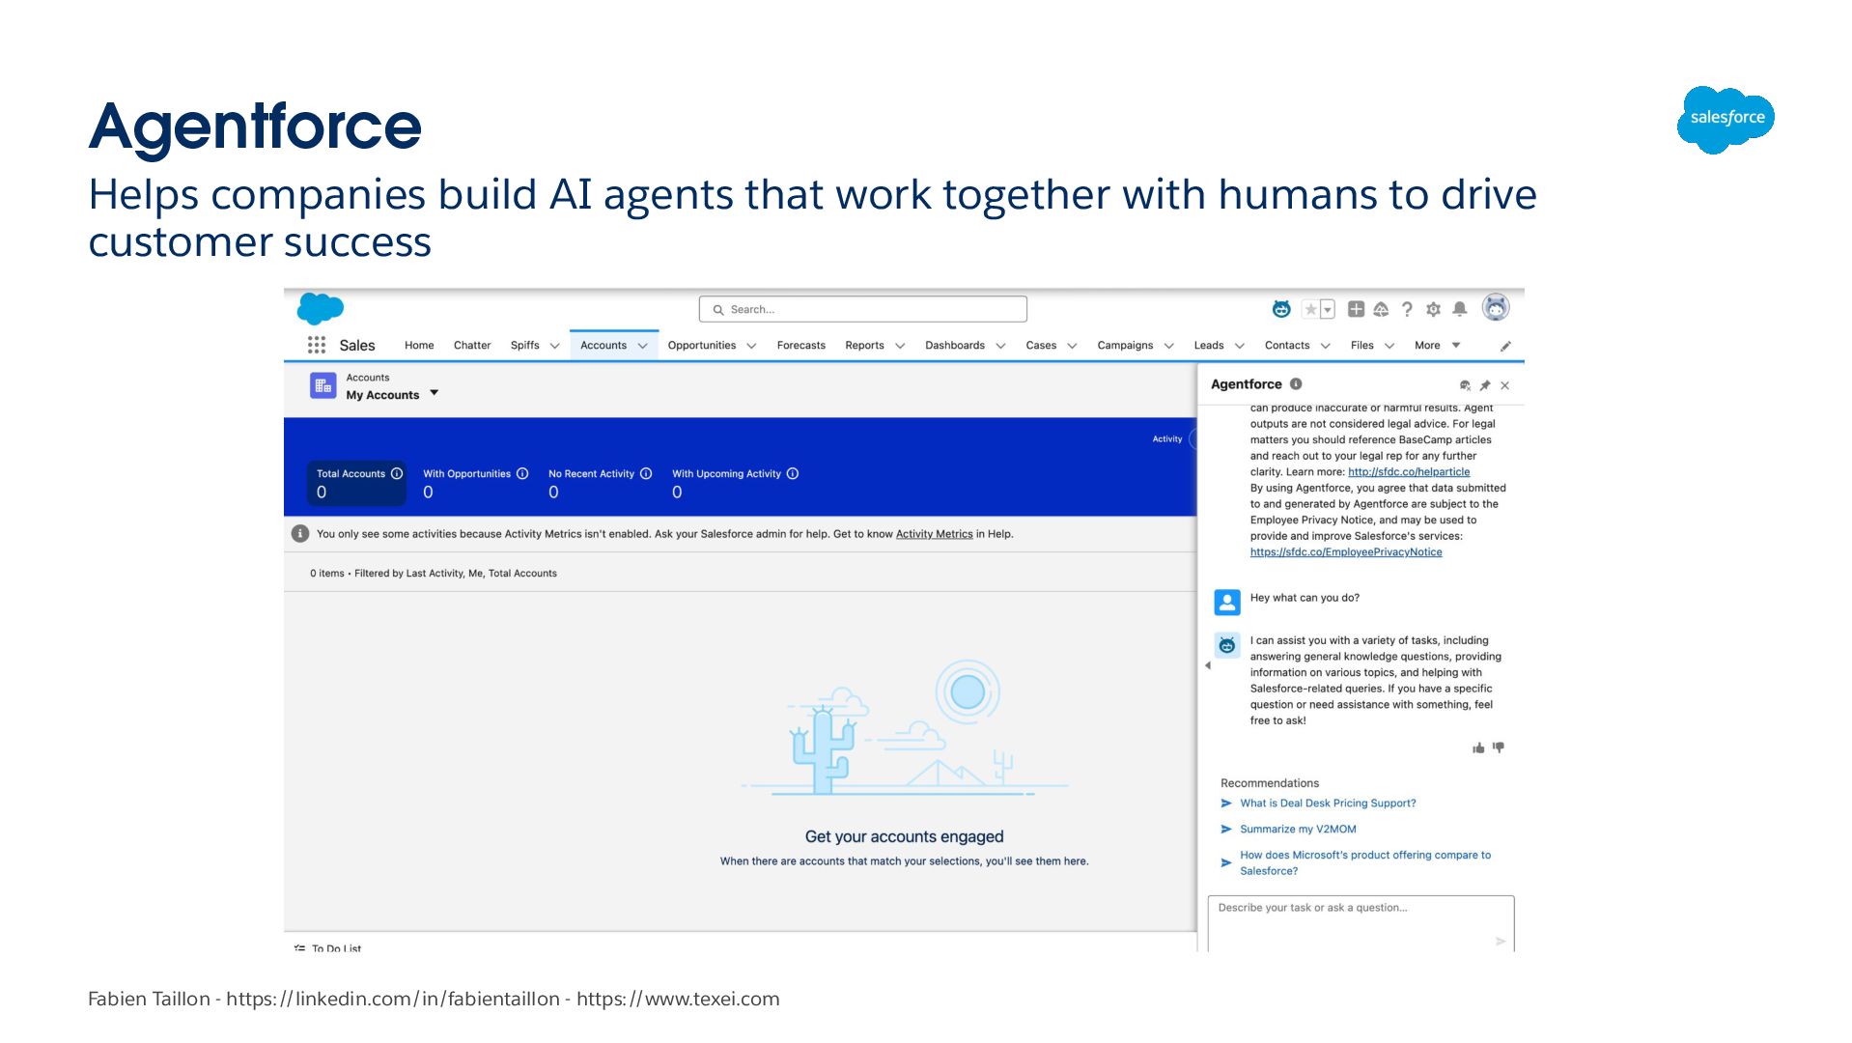
Task: Click the Total Accounts info icon
Action: (397, 473)
